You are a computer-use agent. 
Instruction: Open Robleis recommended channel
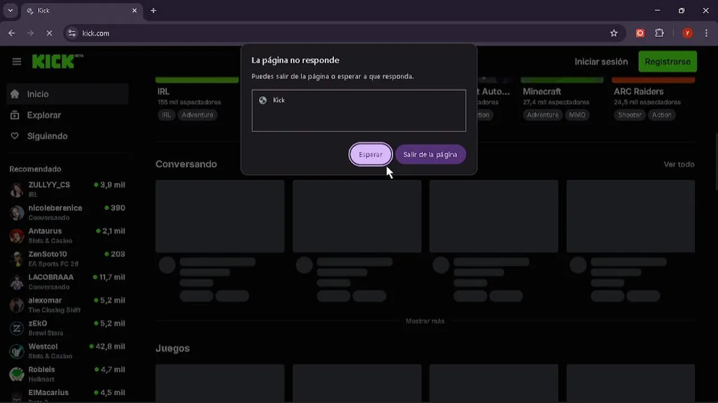click(67, 374)
